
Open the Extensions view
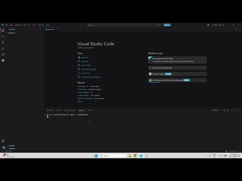[x=3, y=54]
